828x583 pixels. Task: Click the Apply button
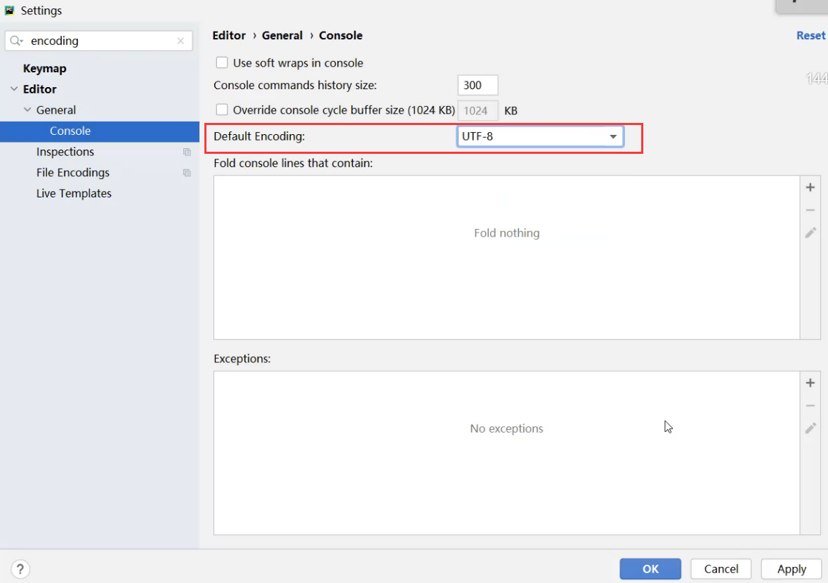[791, 569]
